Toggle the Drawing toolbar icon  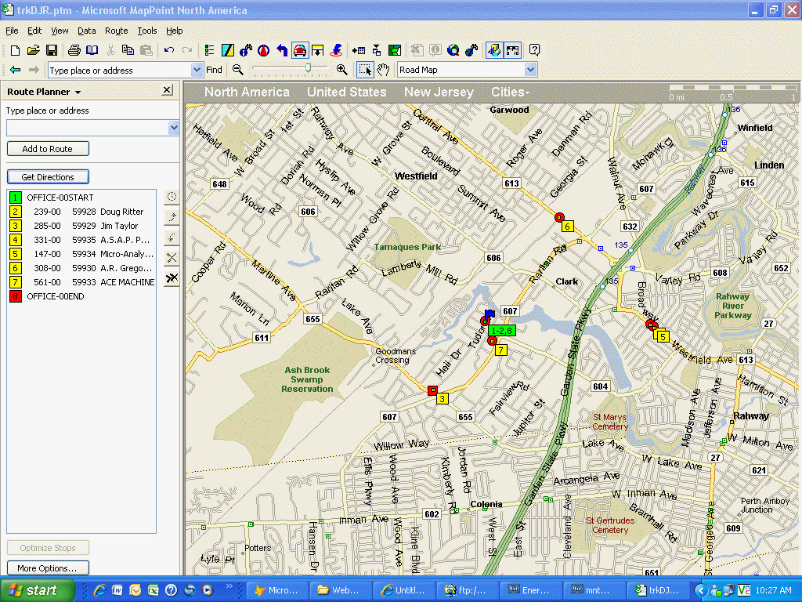point(494,50)
